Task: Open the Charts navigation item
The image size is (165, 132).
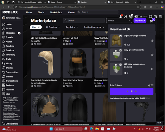Action: (41, 12)
